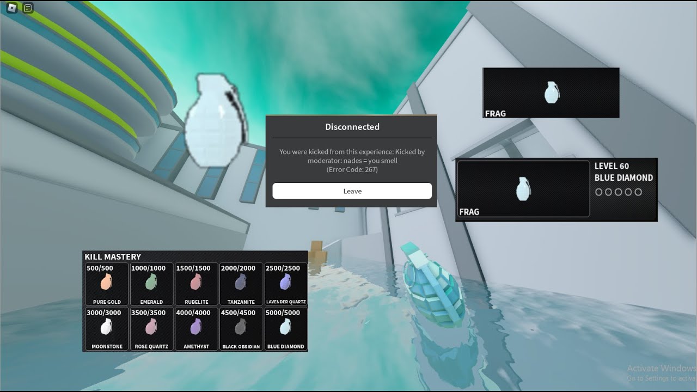This screenshot has height=392, width=697.
Task: Click the 5000/5000 kill counter
Action: (283, 313)
